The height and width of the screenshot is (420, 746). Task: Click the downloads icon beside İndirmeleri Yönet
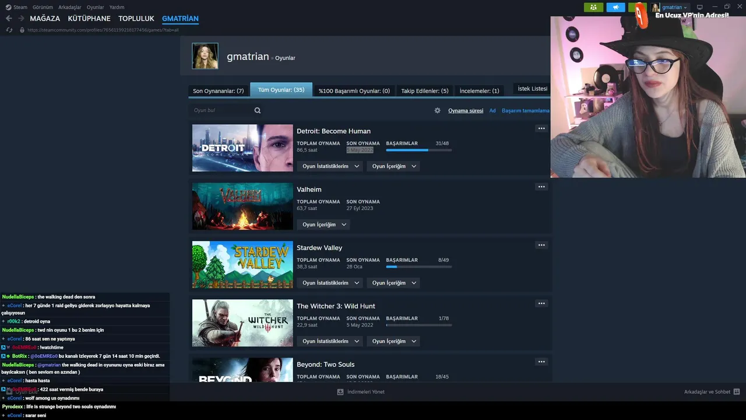point(340,392)
